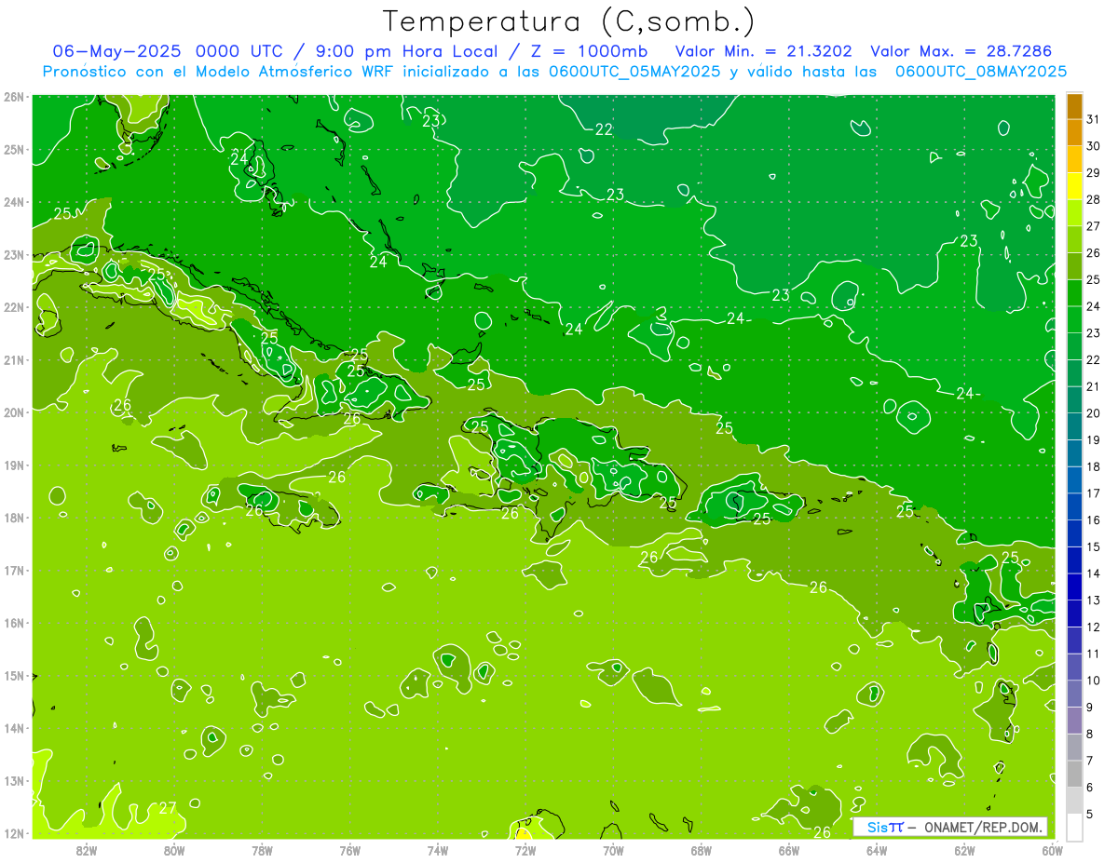Viewport: 1118px width, 863px height.
Task: Click the init time '0600UTC_05MAY2025'
Action: pos(634,71)
